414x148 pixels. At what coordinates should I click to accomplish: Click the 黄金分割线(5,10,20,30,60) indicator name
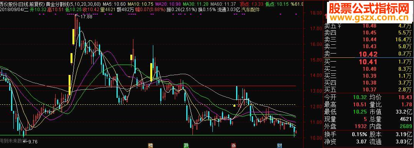73,4
